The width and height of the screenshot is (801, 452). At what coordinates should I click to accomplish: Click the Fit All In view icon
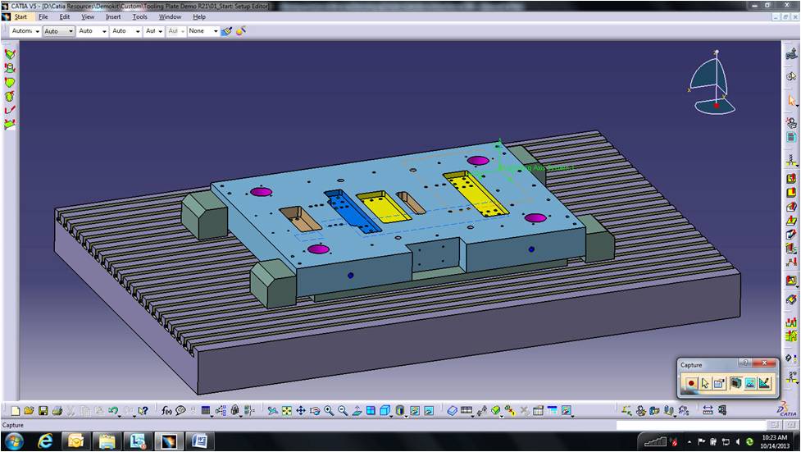287,410
